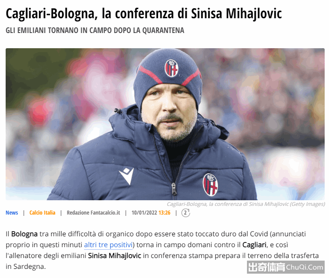This screenshot has height=278, width=329.
Task: Click the subtitle about the quarantena
Action: (95, 30)
